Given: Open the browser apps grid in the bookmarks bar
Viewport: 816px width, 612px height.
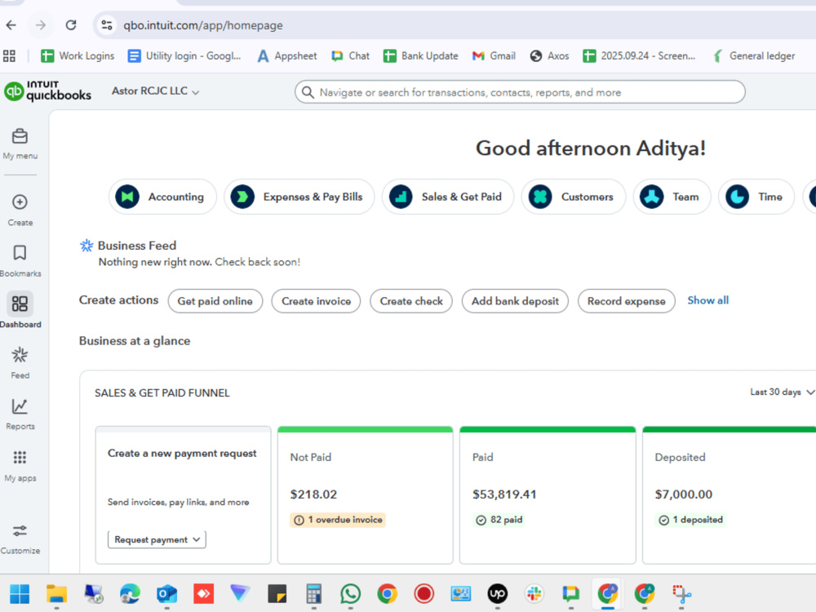Looking at the screenshot, I should pos(9,55).
